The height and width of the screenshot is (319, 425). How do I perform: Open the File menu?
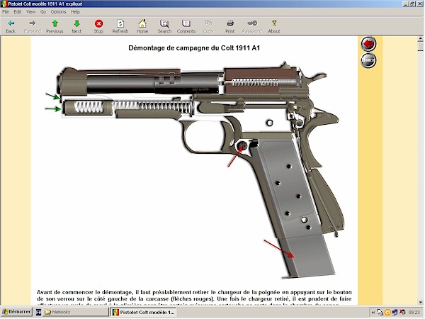[6, 11]
